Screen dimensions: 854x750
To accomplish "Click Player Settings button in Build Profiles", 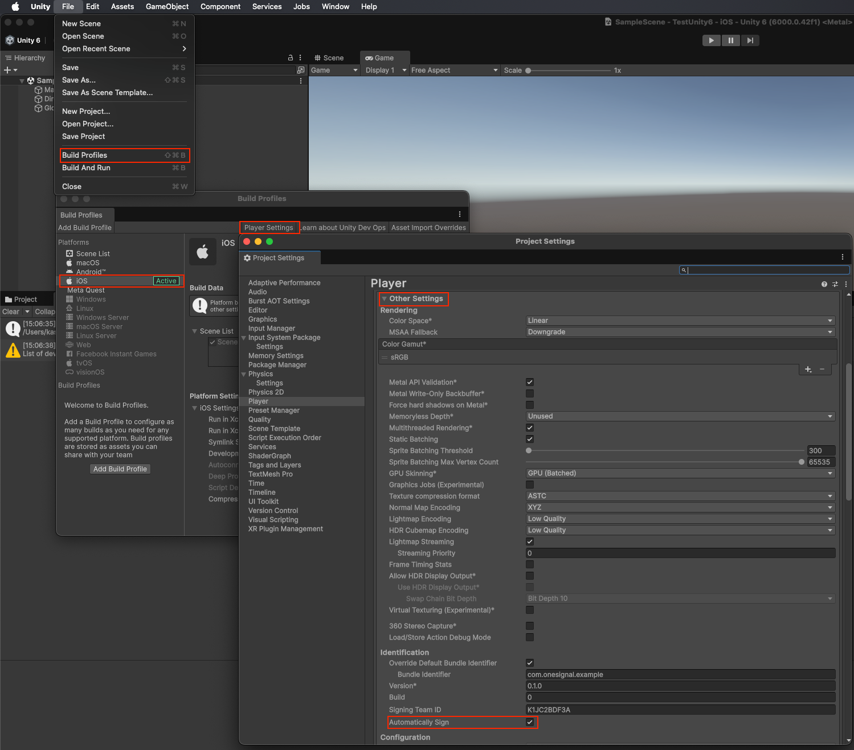I will (x=269, y=227).
